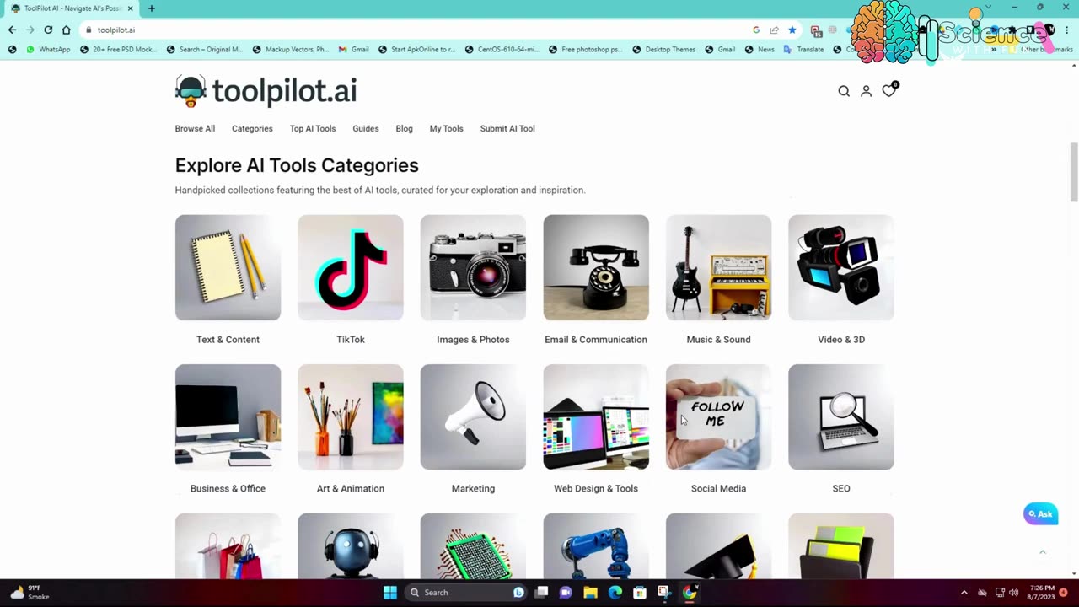This screenshot has height=607, width=1079.
Task: Click the Marketing category label
Action: coord(473,489)
